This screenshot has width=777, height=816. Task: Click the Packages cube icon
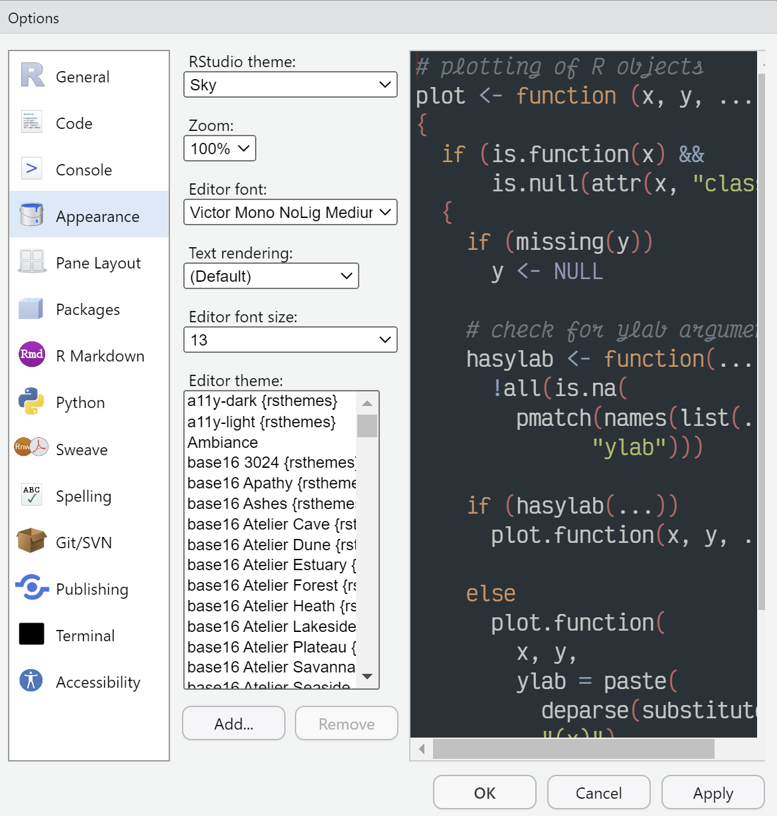tap(31, 308)
